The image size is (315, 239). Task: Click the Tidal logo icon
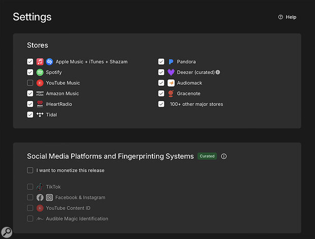tap(40, 115)
